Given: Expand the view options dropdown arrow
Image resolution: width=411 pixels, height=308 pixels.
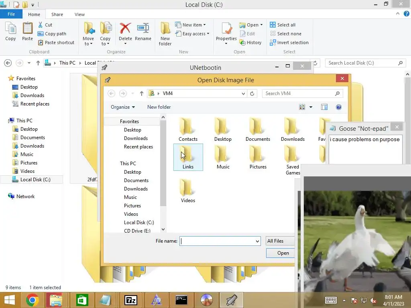Looking at the screenshot, I should point(311,107).
